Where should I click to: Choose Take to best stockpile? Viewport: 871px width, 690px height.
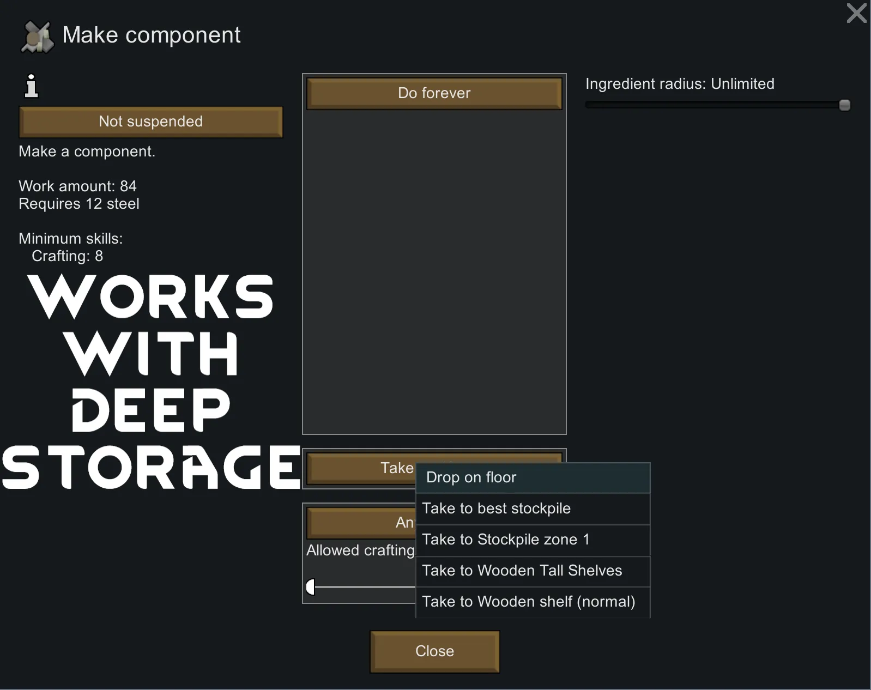(533, 509)
